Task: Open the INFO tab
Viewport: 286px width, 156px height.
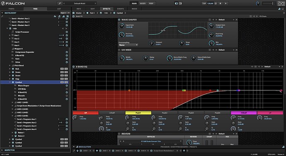Action: (79, 9)
